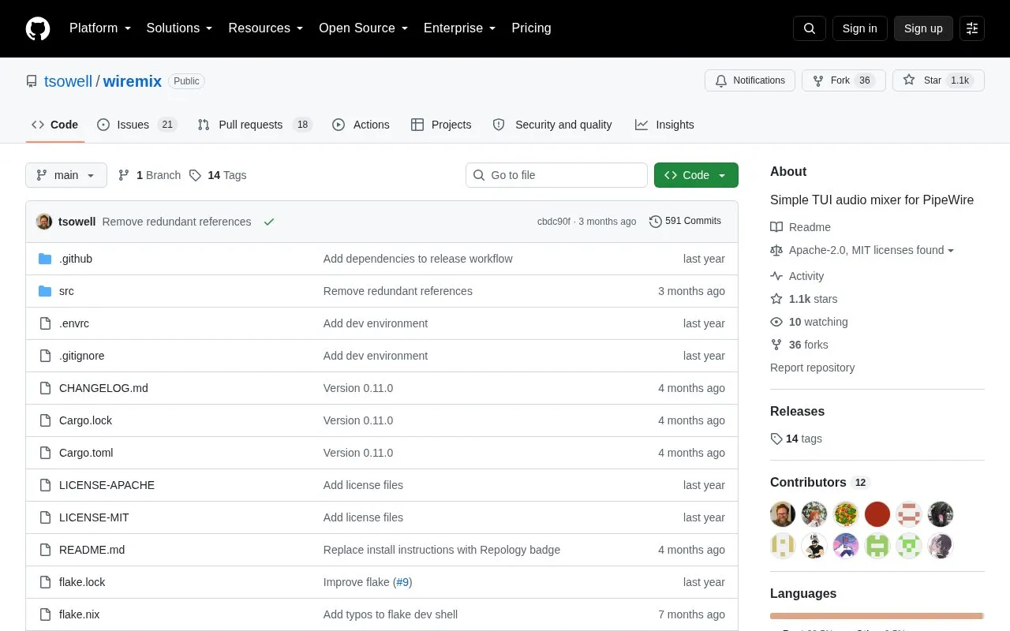Click the Notifications bell button
The width and height of the screenshot is (1010, 631).
tap(750, 80)
